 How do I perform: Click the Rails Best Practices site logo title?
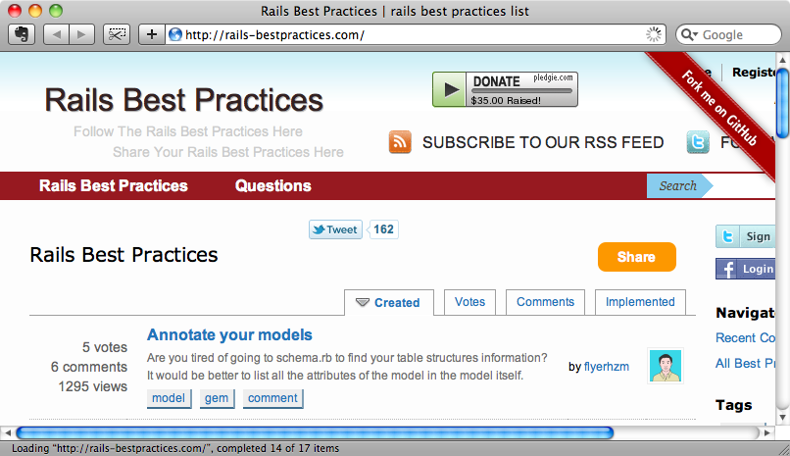click(x=184, y=100)
